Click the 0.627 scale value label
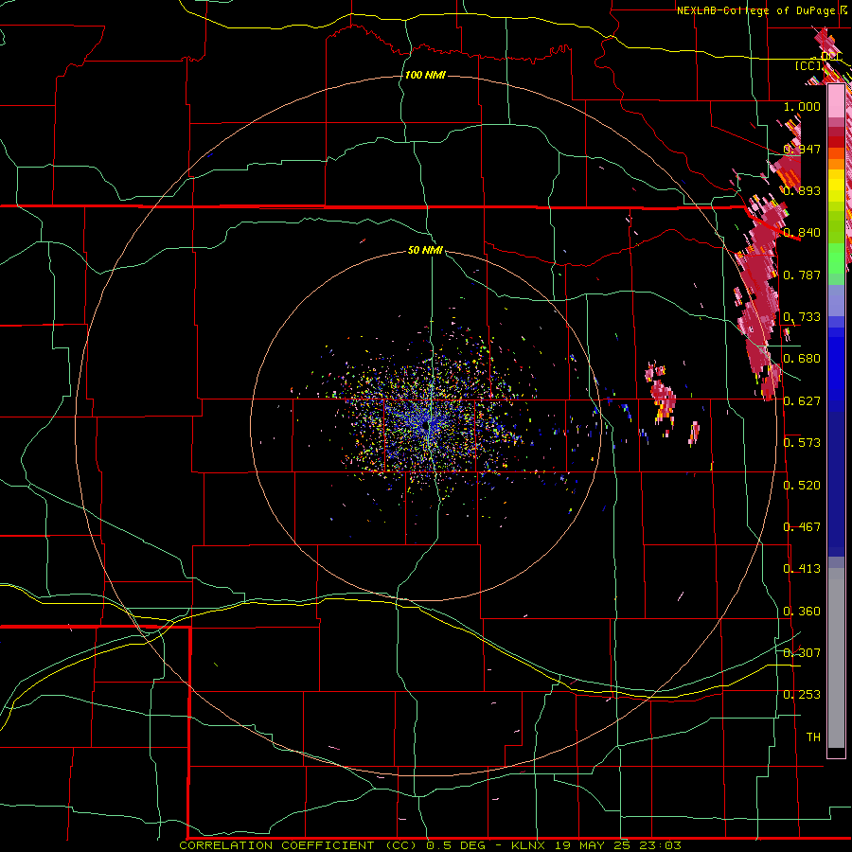Image resolution: width=852 pixels, height=852 pixels. (x=802, y=401)
